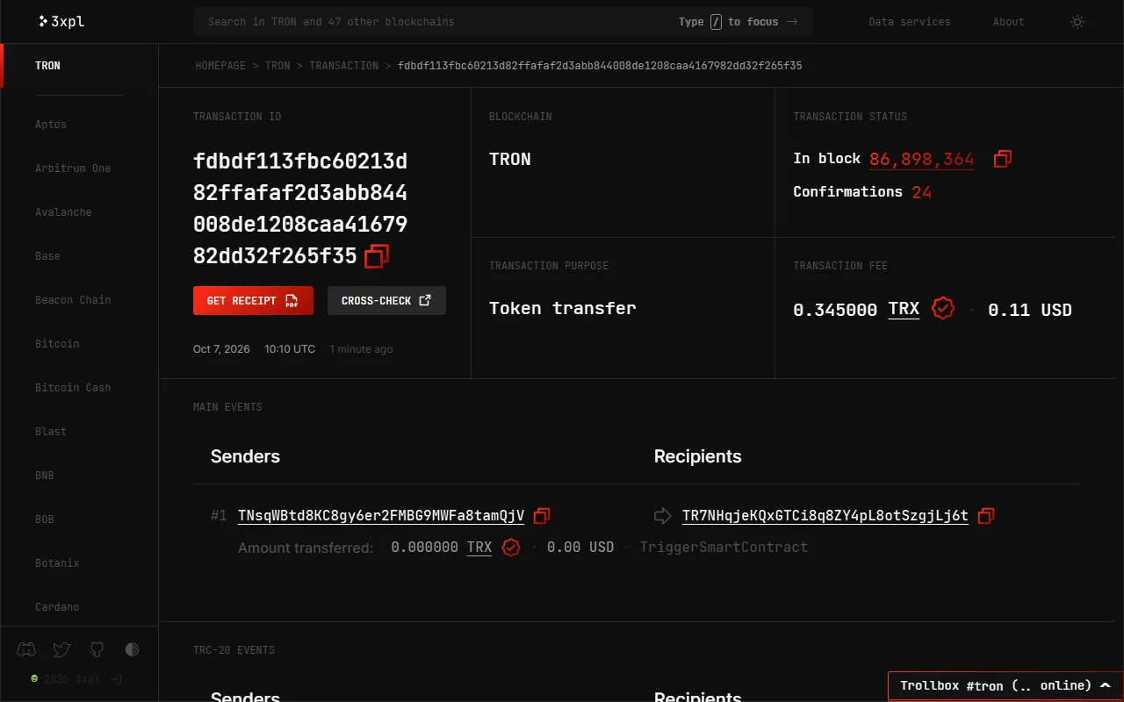Viewport: 1124px width, 702px height.
Task: Copy recipient address TR7NHqjeKQxGTCi8q8ZY4pL8otSzgjLj6t
Action: (986, 516)
